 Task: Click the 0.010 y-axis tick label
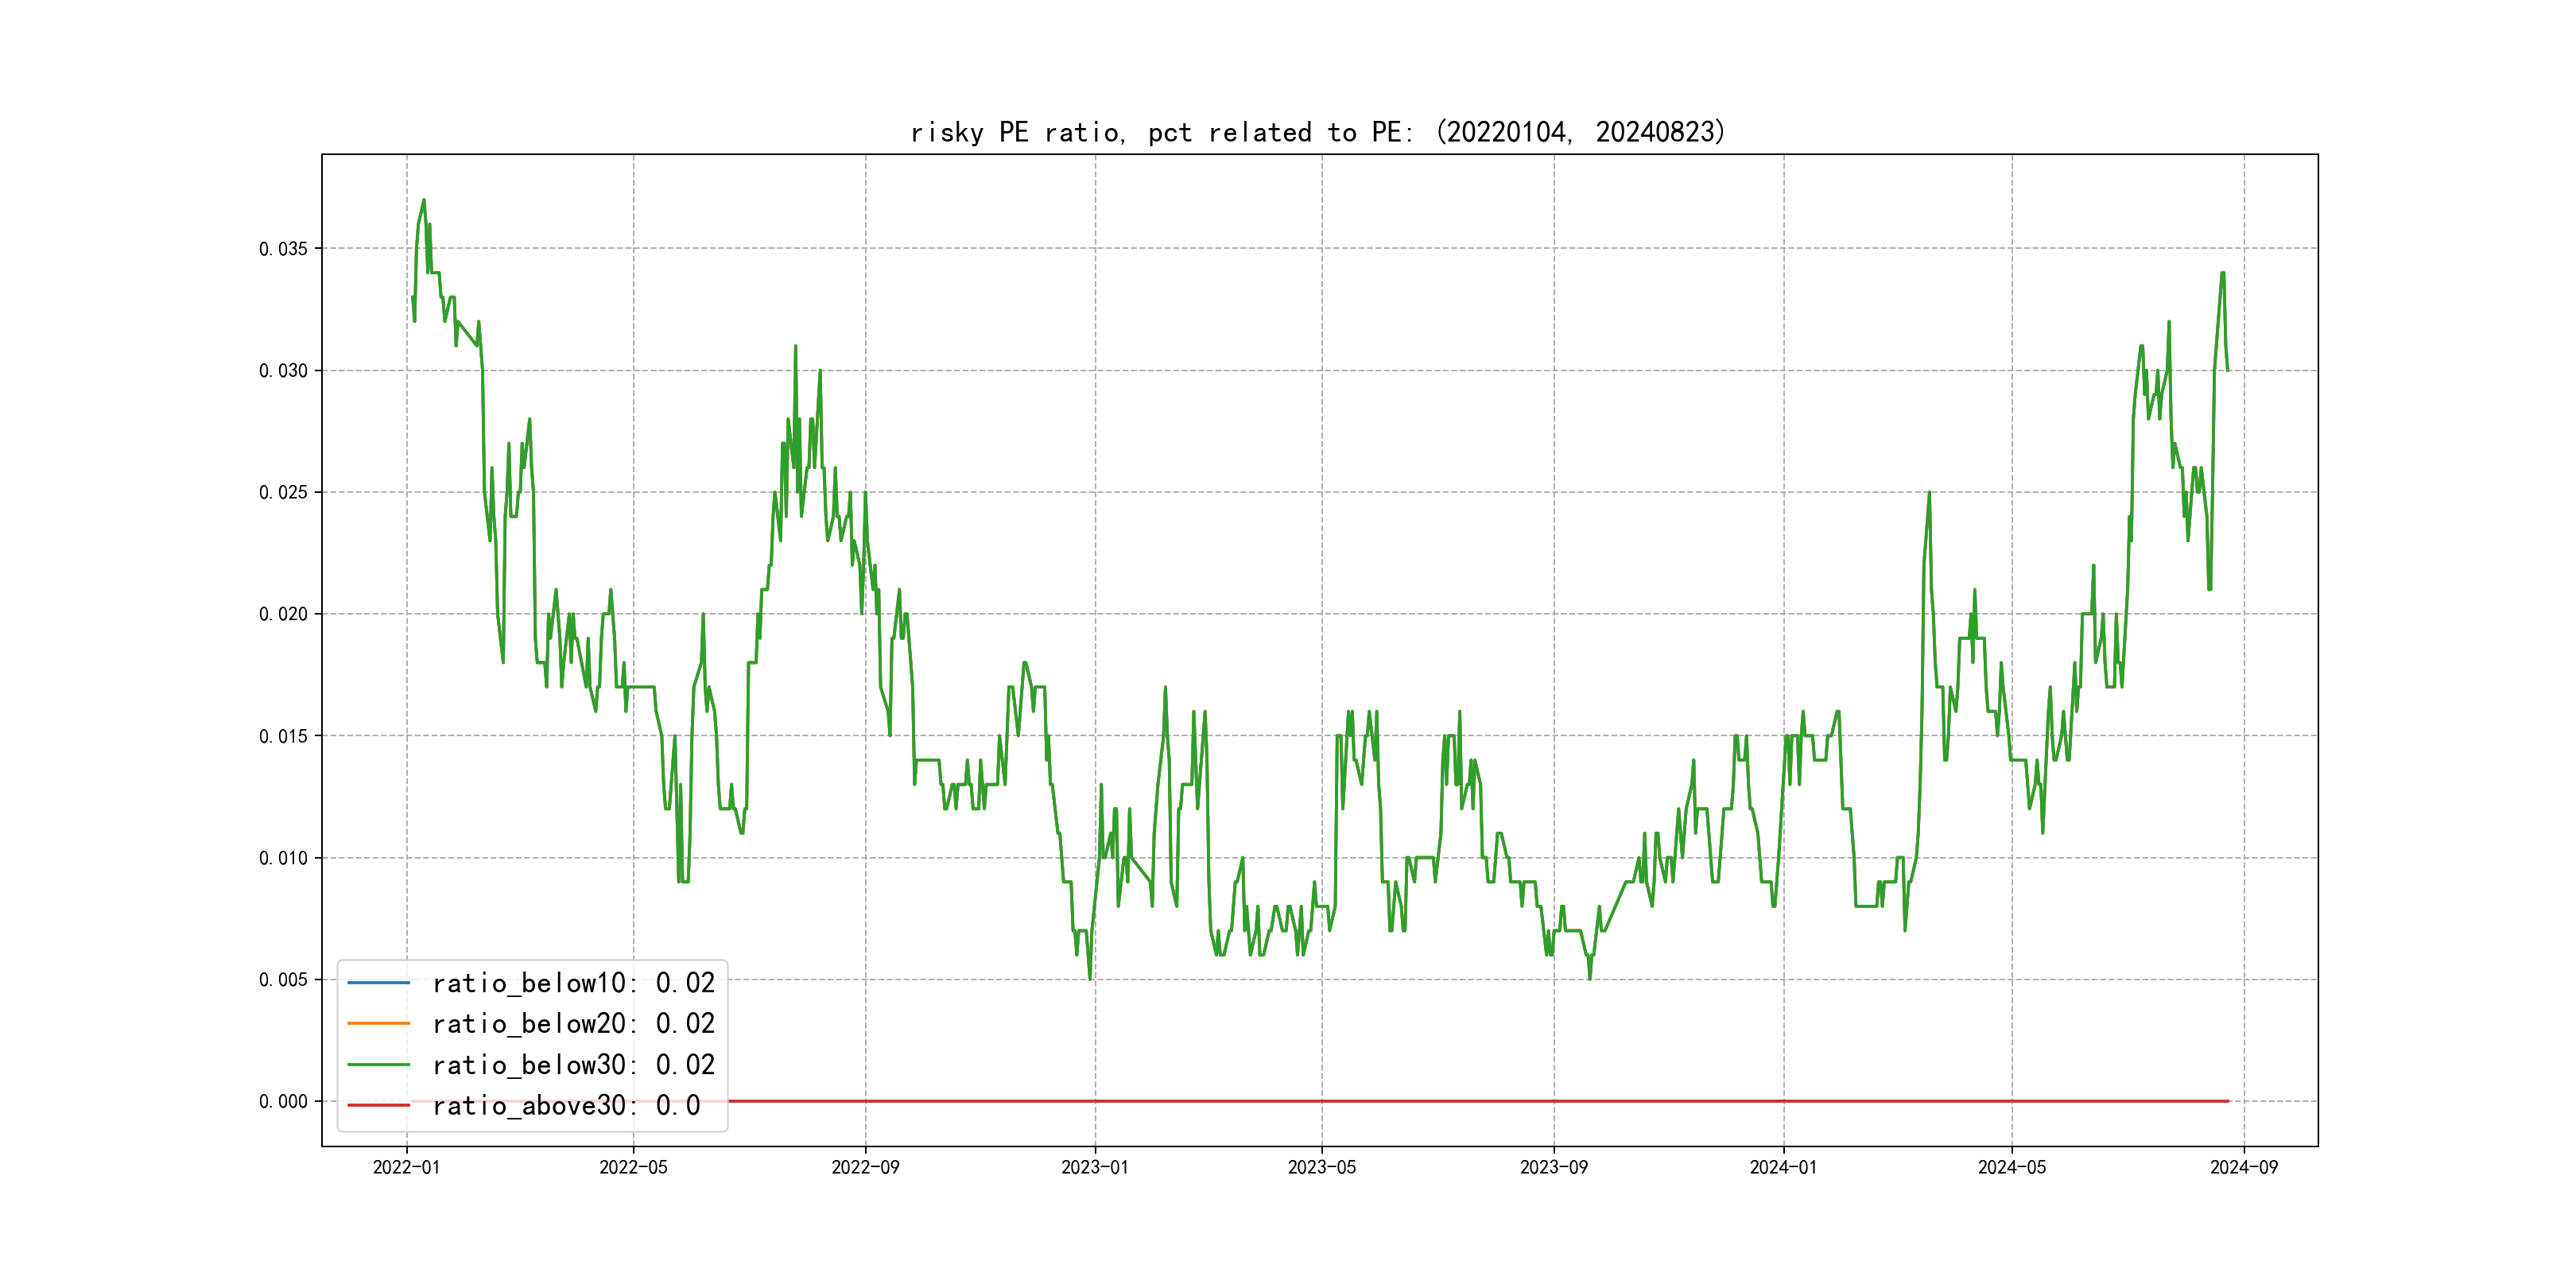click(x=283, y=858)
